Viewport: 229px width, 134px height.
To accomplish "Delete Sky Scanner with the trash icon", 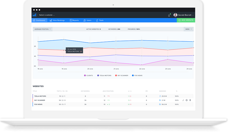I will tap(190, 100).
